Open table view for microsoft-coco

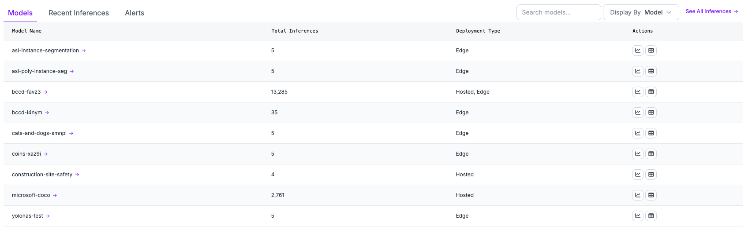click(x=651, y=195)
